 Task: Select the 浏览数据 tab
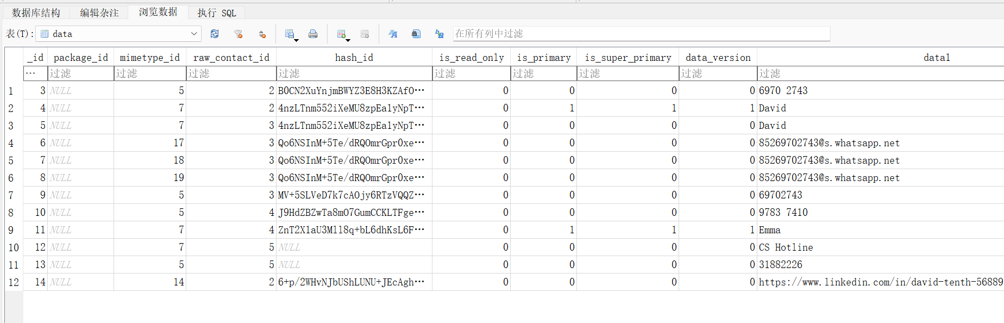158,12
